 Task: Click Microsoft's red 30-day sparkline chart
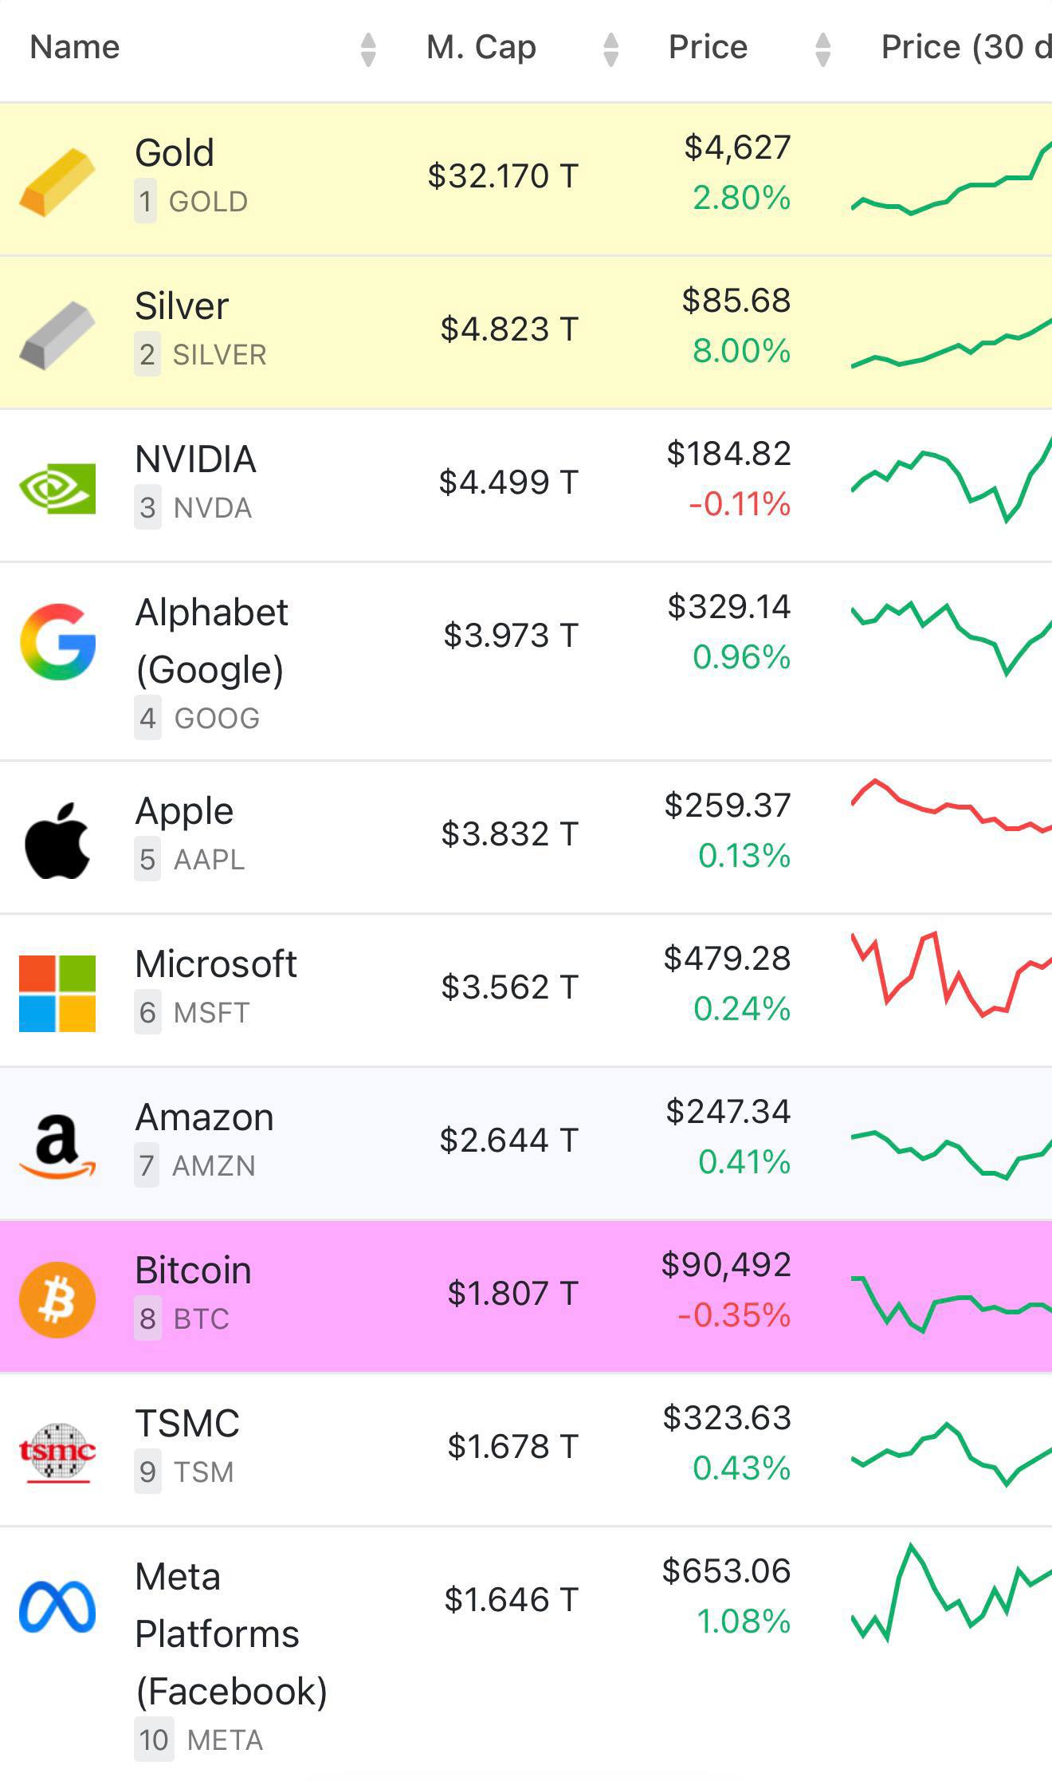pos(952,975)
